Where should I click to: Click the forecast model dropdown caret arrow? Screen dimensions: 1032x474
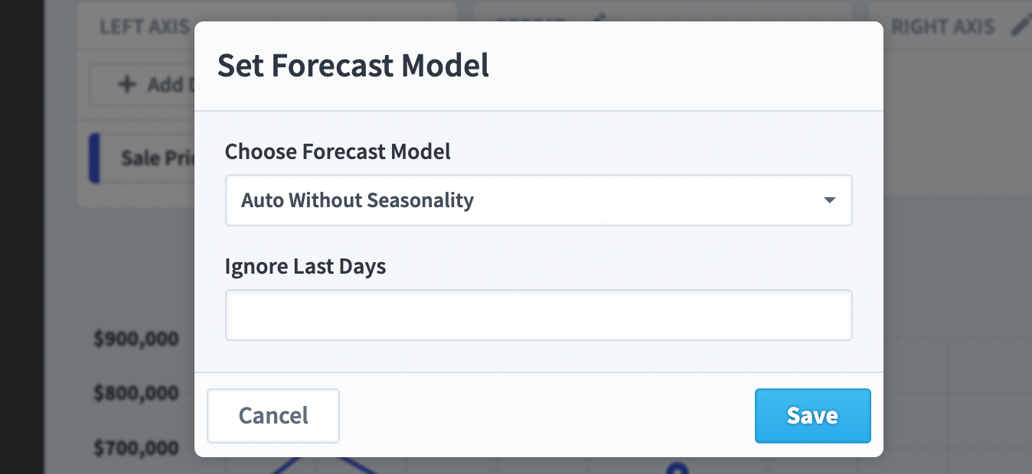coord(829,200)
